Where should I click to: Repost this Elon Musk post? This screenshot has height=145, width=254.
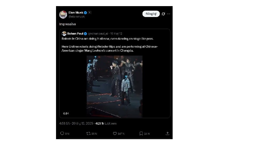[89, 134]
